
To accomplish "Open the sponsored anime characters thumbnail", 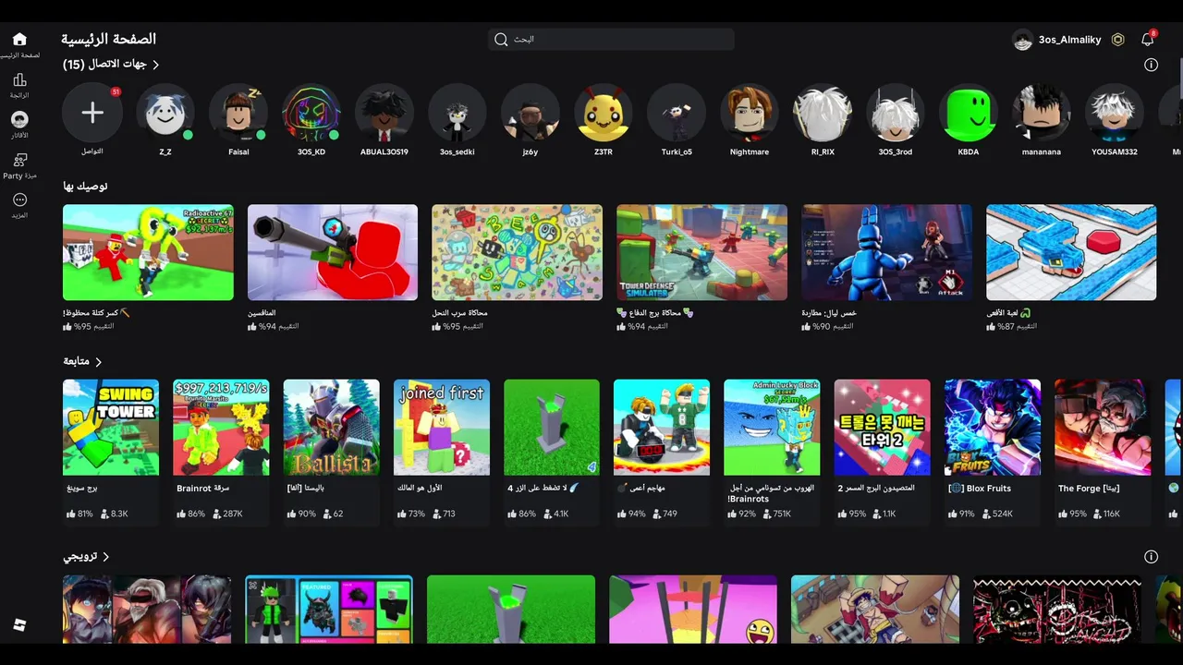I will tap(147, 610).
